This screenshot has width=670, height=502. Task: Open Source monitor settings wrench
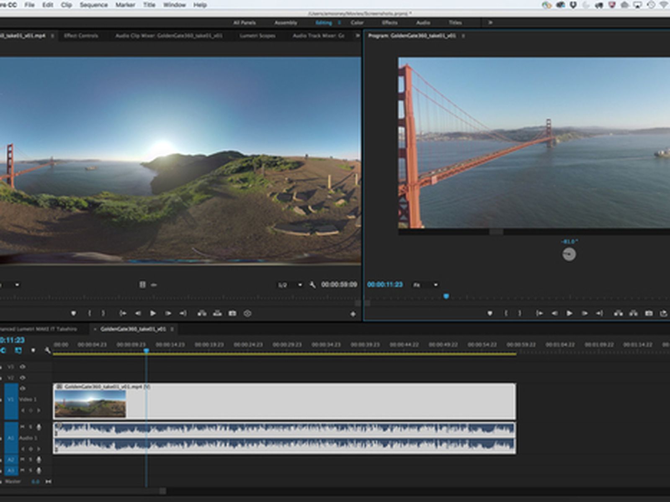tap(312, 284)
